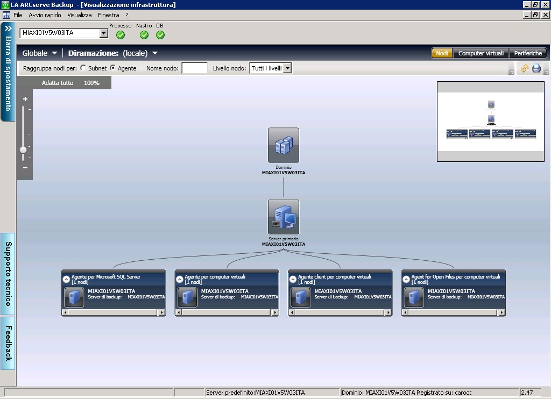This screenshot has width=551, height=399.
Task: Click the zoom out minus icon
Action: coord(25,168)
